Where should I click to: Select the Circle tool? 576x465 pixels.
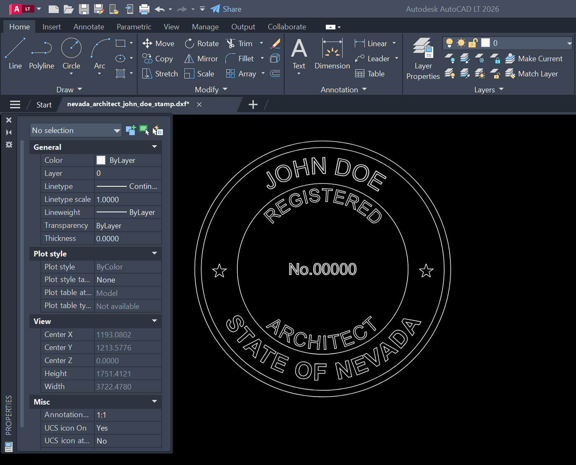71,53
